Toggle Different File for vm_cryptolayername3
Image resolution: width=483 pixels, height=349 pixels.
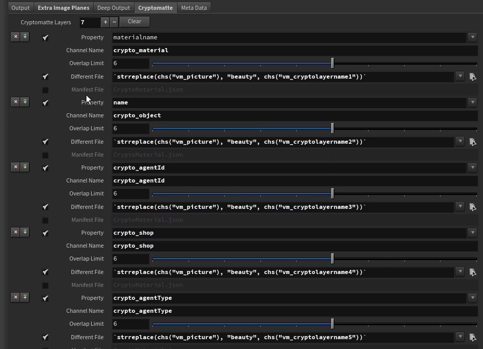(45, 207)
